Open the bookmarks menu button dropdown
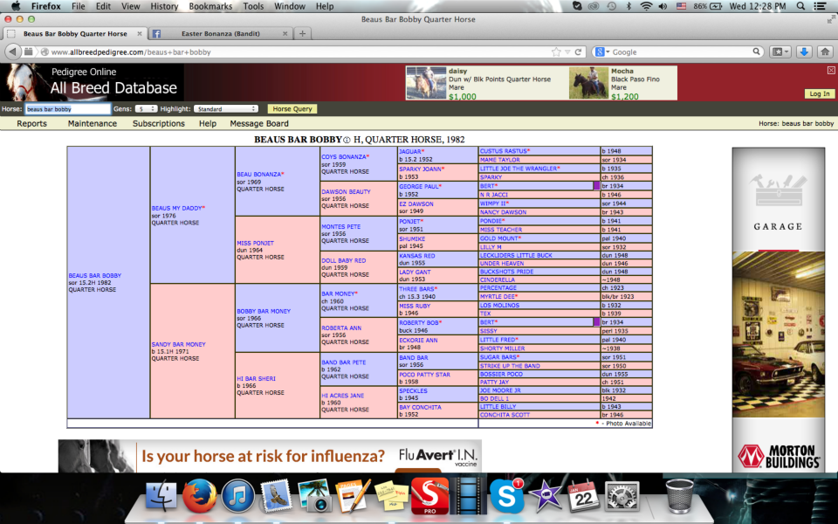 click(780, 52)
